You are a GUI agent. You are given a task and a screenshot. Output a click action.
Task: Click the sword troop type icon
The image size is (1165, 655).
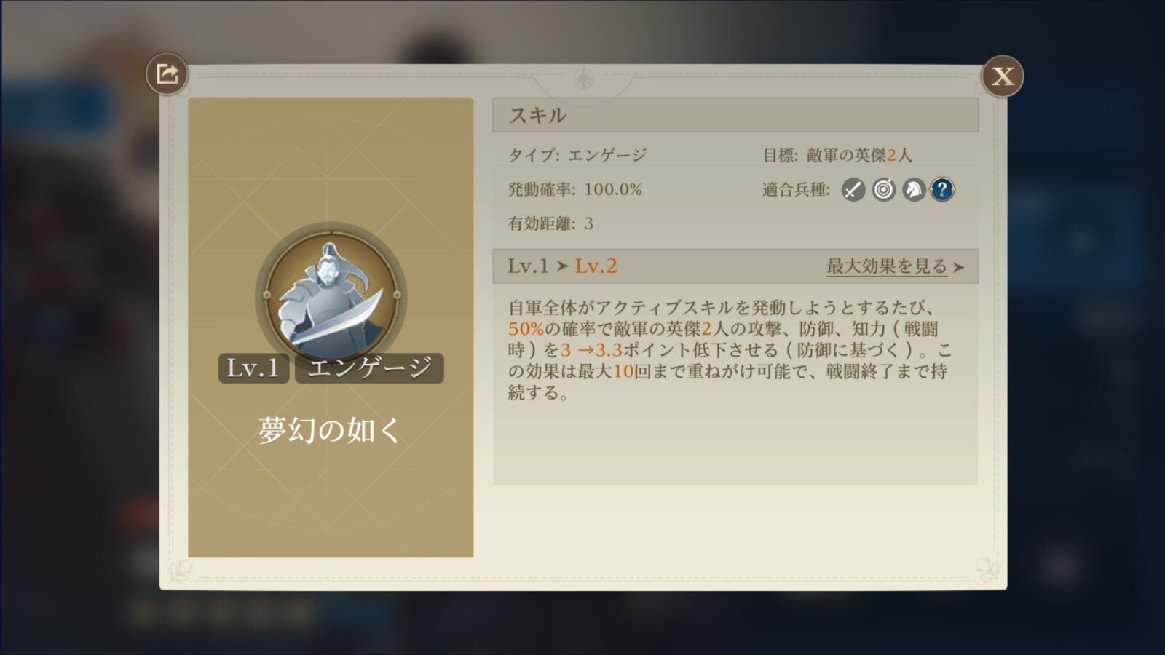coord(853,190)
